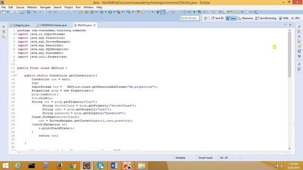Close the DbUtils.java tab
This screenshot has width=303, height=170.
tap(94, 25)
